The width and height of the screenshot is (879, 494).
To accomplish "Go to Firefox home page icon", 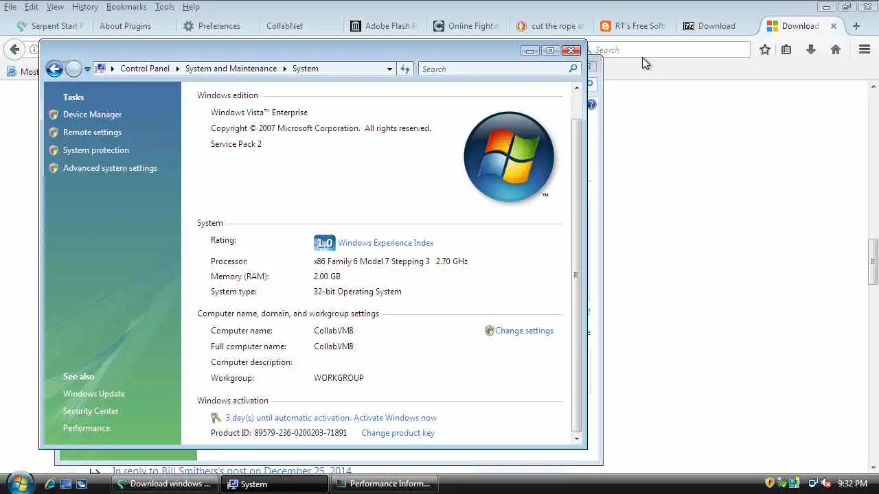I will click(x=836, y=49).
